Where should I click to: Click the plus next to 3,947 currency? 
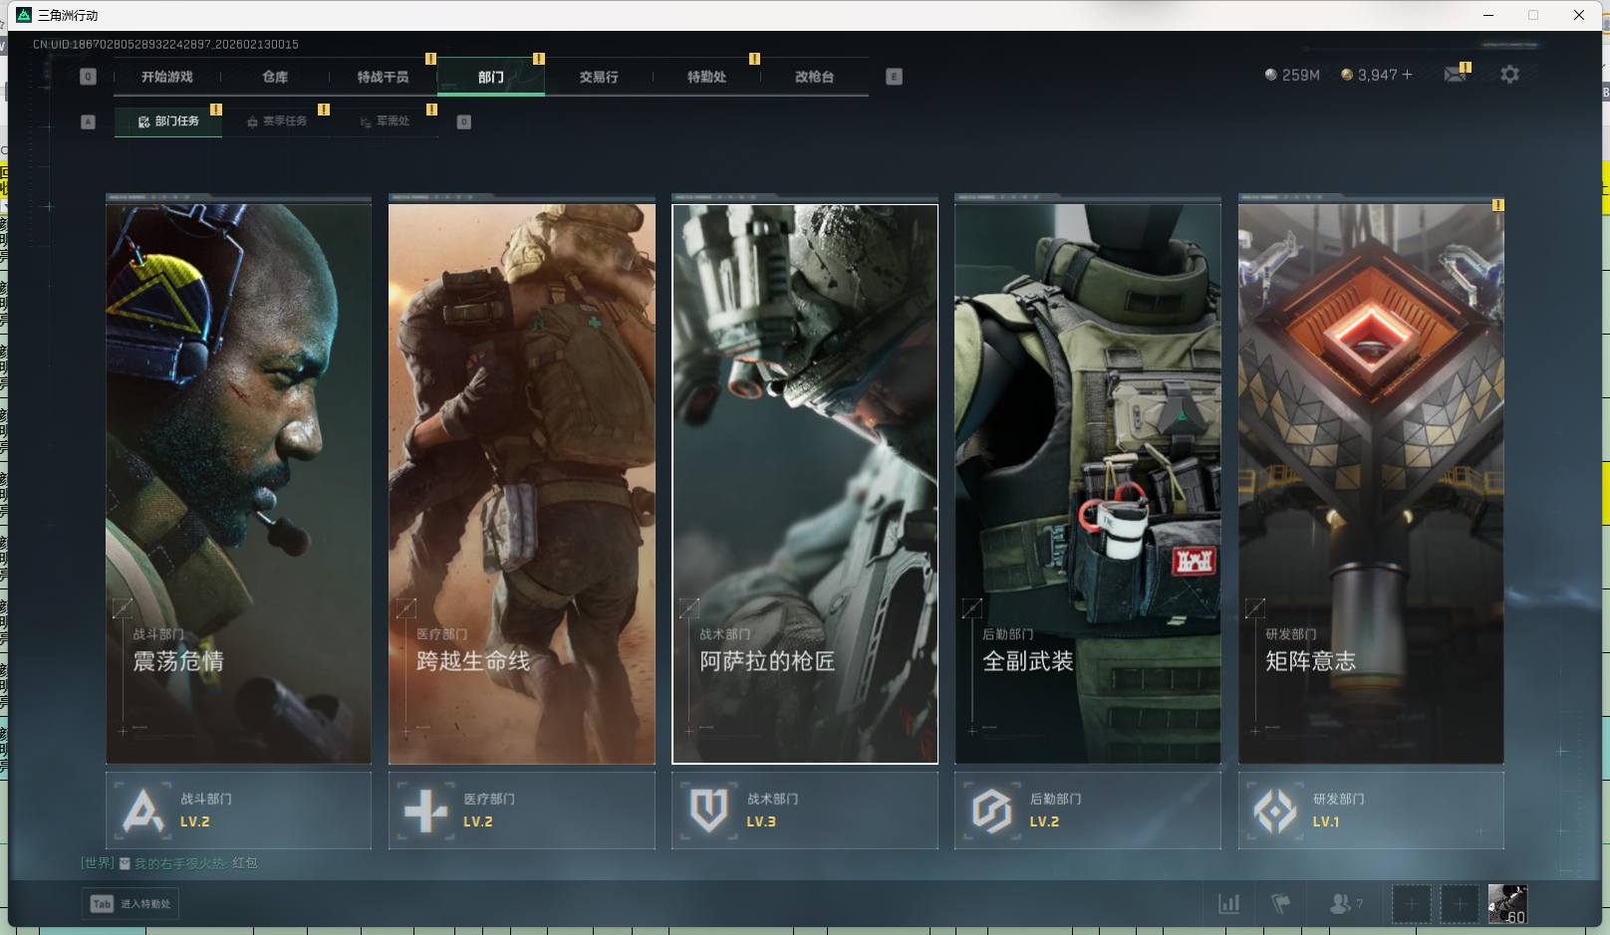point(1407,75)
